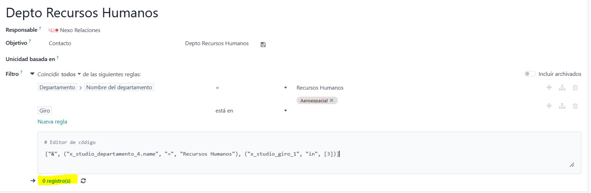Delete the Giro rule with trash icon
The image size is (591, 193).
575,106
